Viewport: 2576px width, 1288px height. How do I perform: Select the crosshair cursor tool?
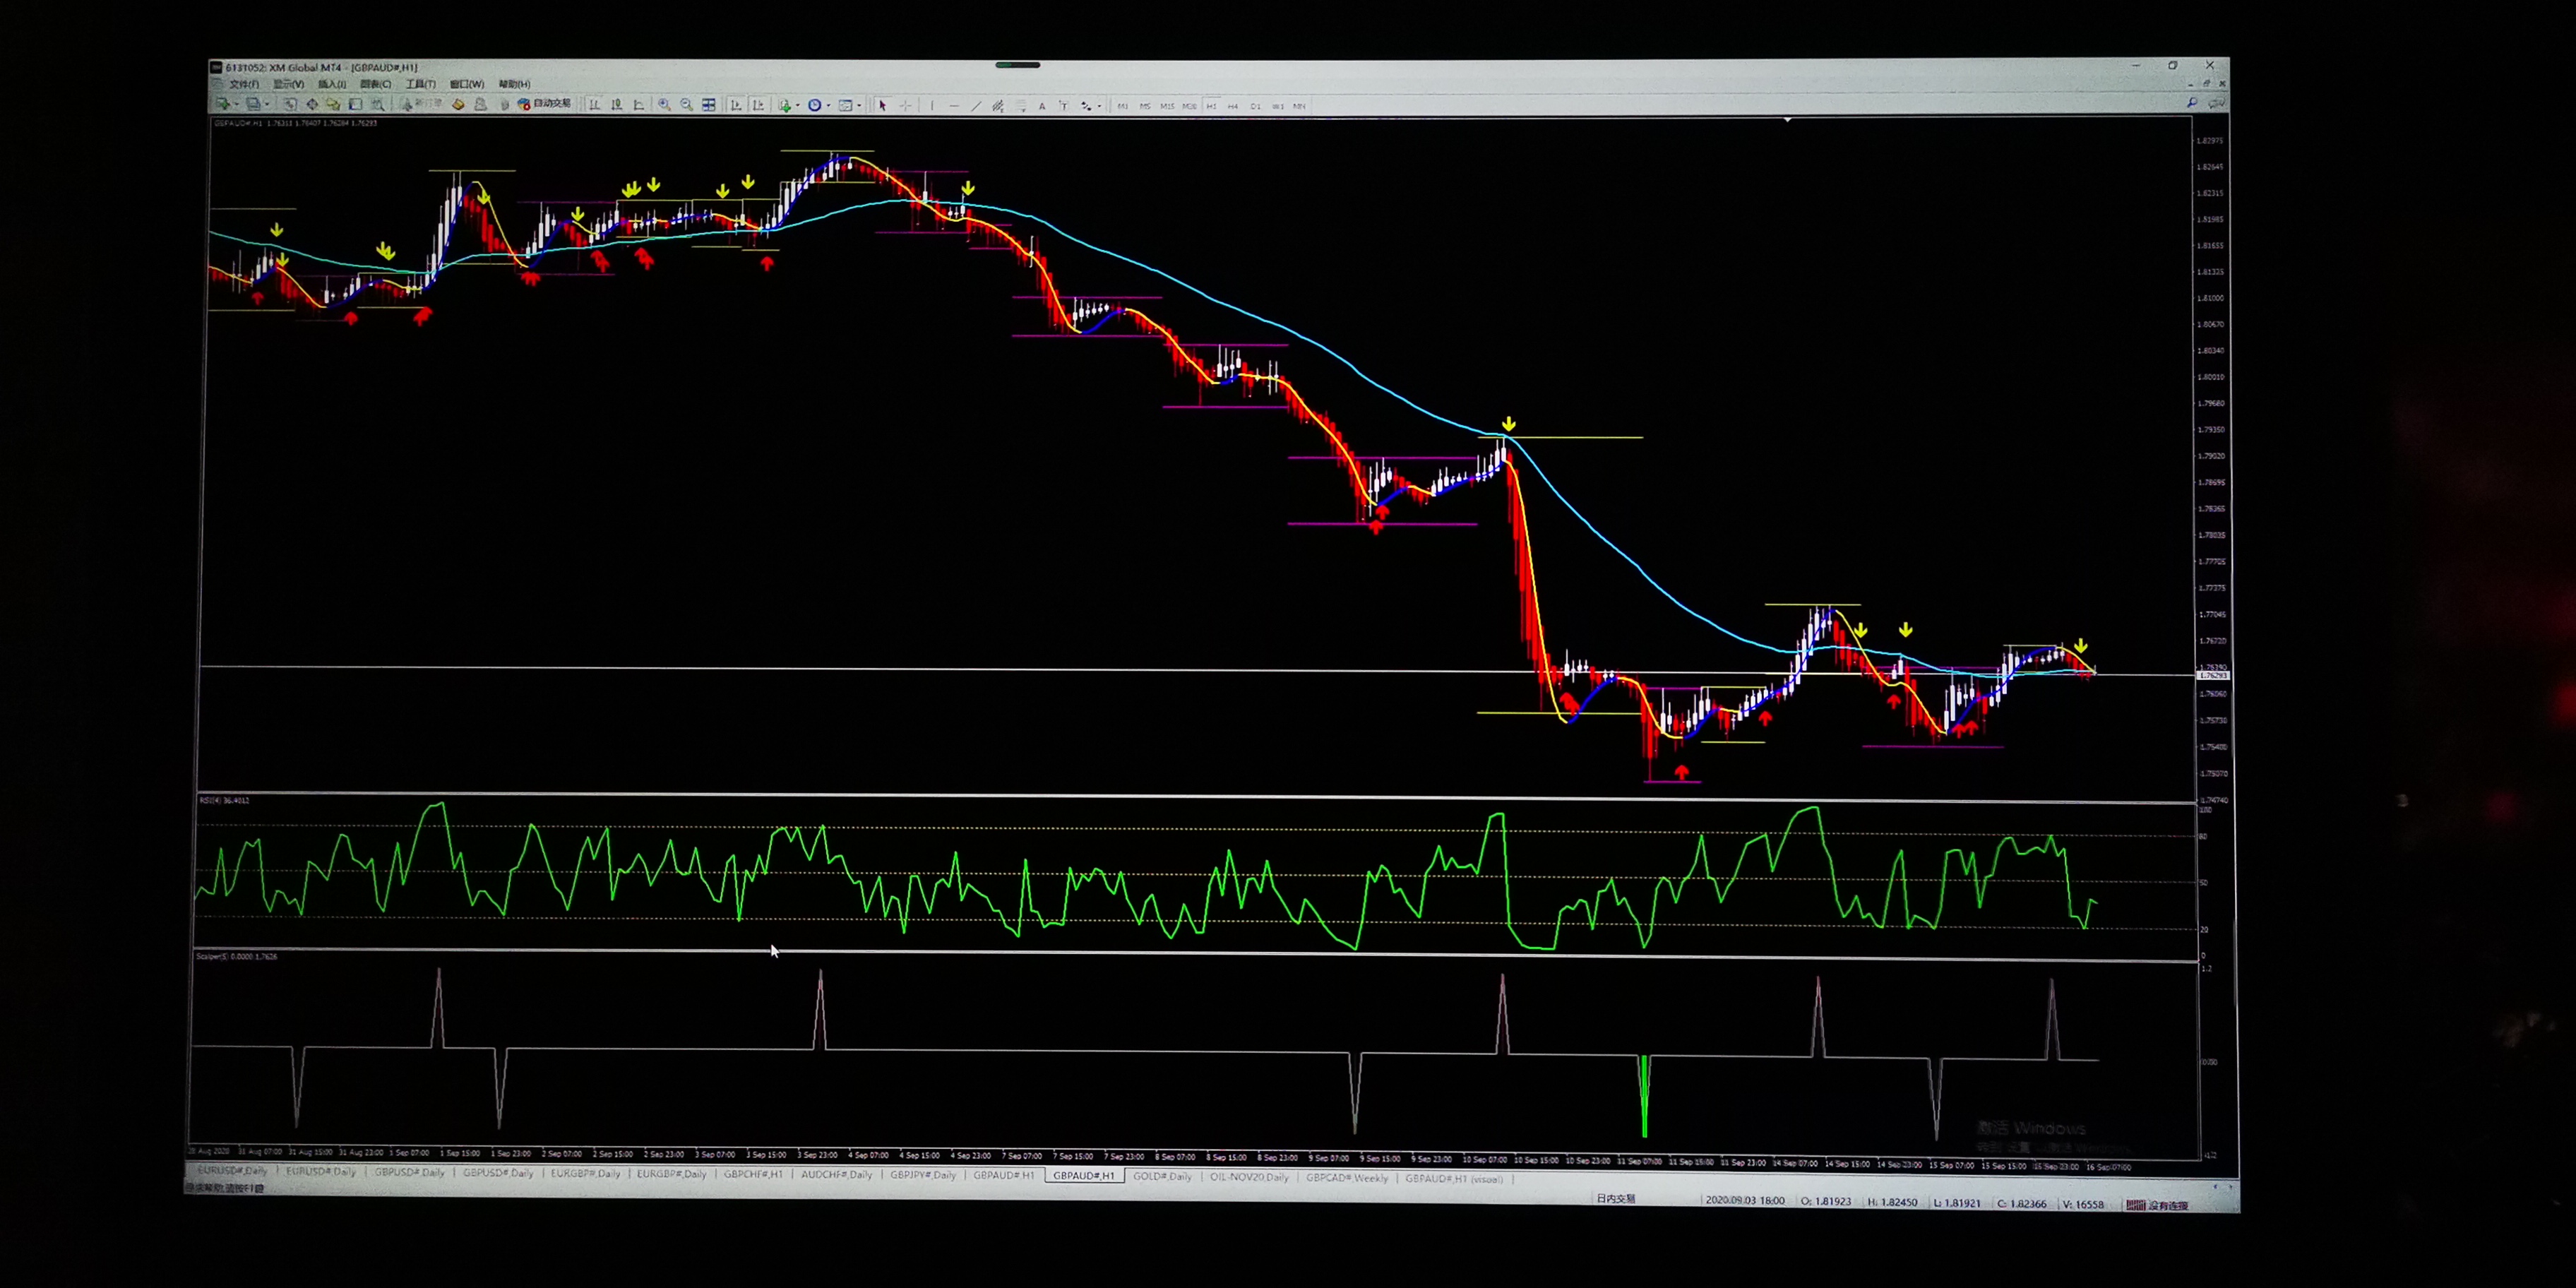point(906,106)
